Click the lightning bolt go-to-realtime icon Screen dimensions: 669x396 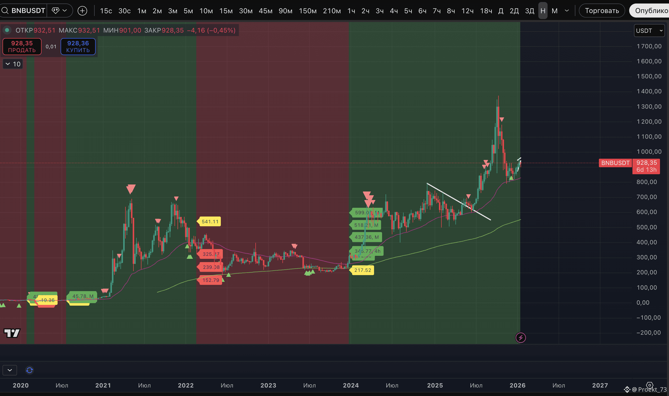(520, 338)
